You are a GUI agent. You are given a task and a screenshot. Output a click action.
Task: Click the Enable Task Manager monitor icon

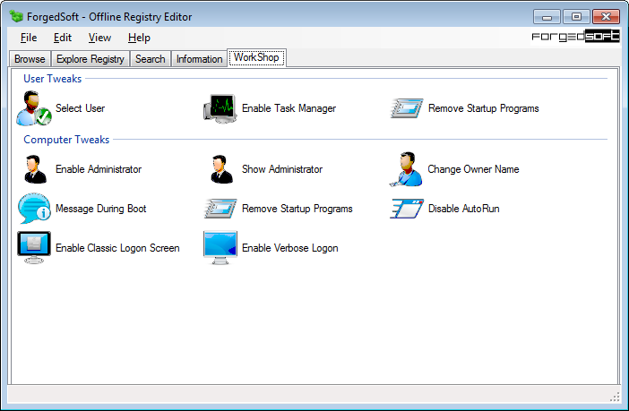pos(220,108)
